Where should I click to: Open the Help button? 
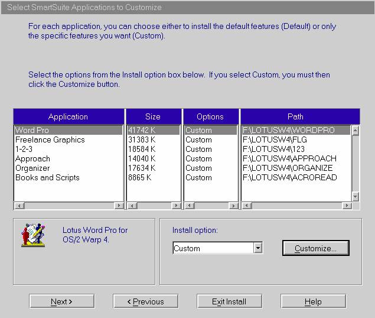tap(314, 301)
